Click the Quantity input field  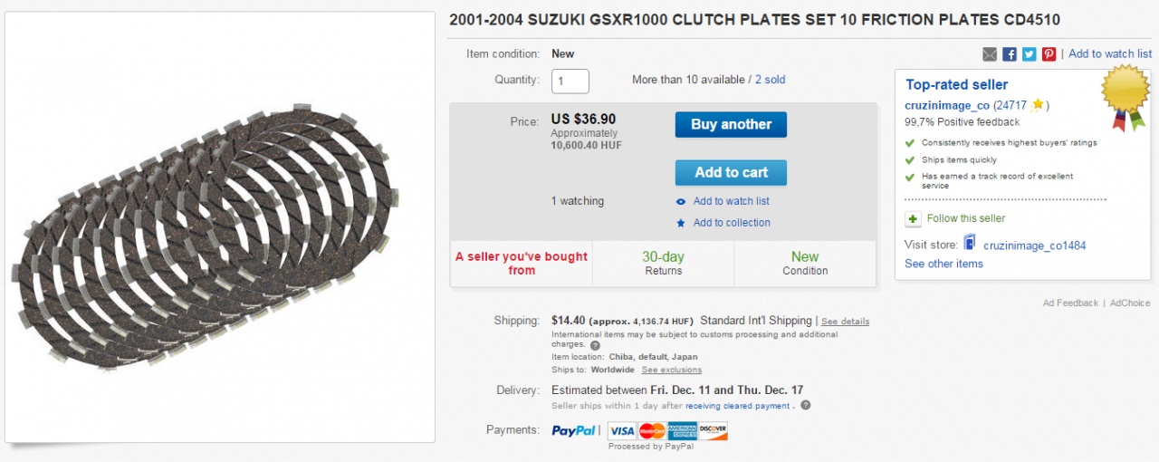point(570,81)
